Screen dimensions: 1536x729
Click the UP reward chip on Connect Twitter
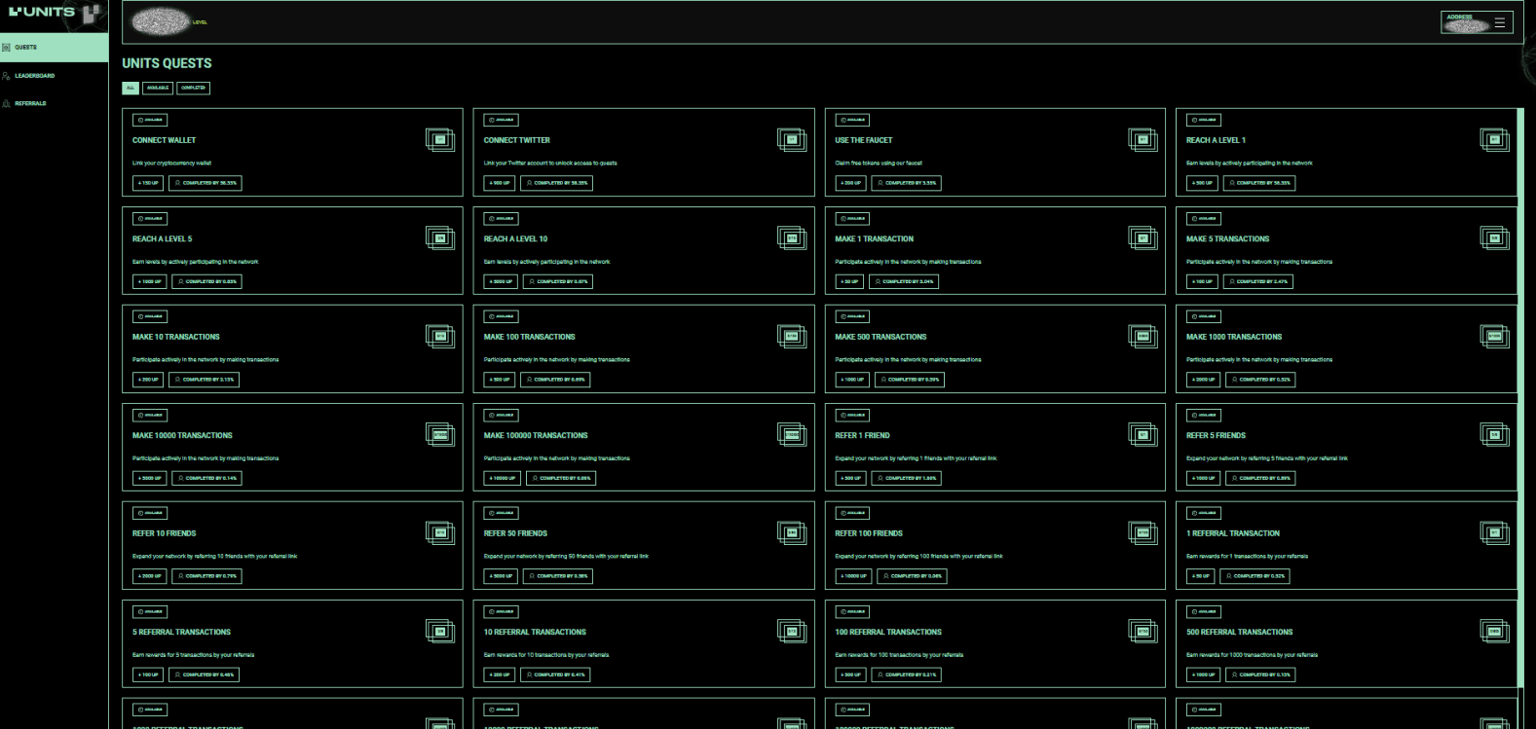(500, 183)
